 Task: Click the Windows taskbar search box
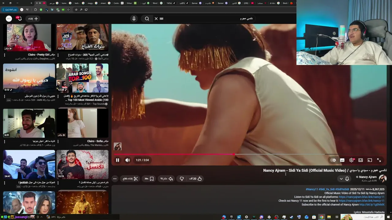tap(362, 217)
